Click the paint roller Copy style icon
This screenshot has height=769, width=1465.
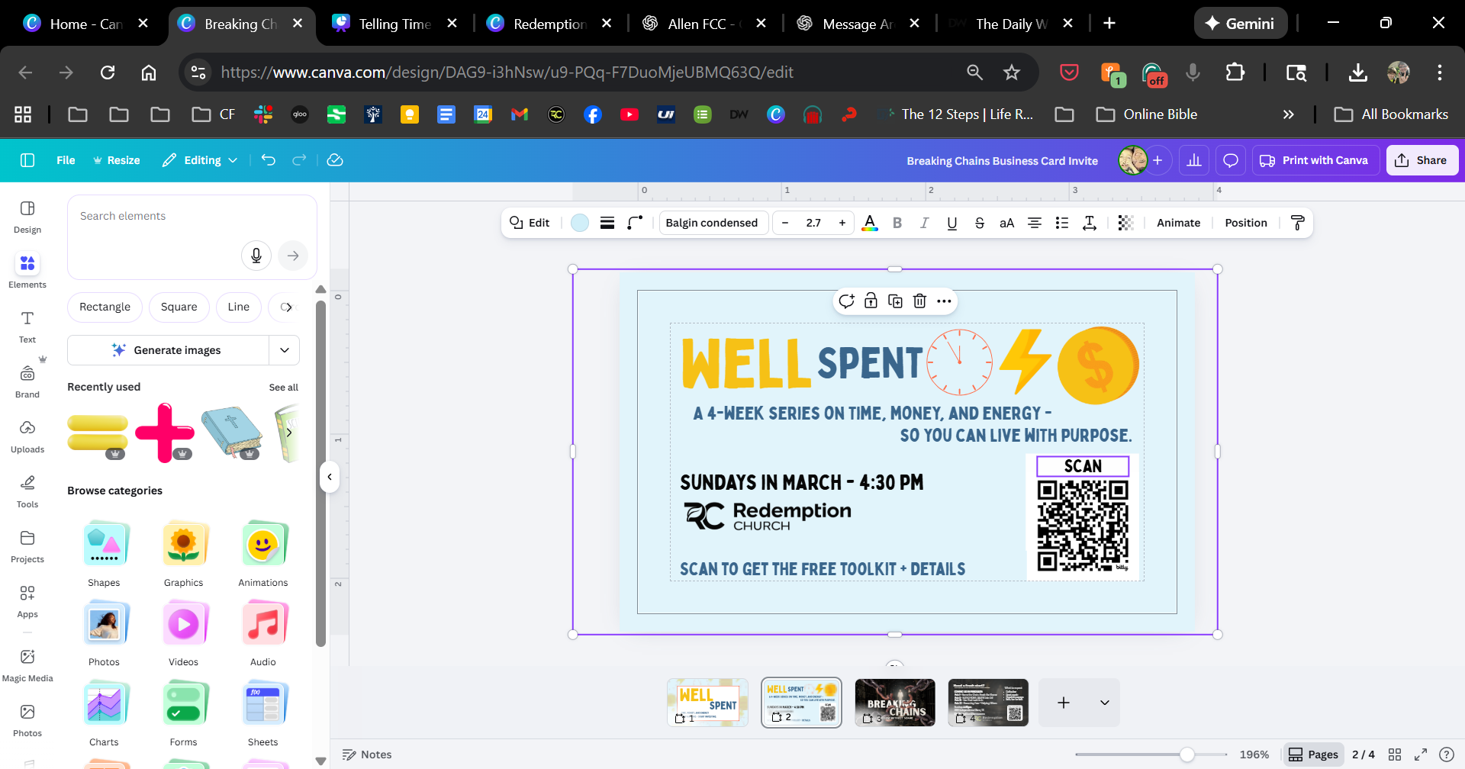tap(1297, 223)
